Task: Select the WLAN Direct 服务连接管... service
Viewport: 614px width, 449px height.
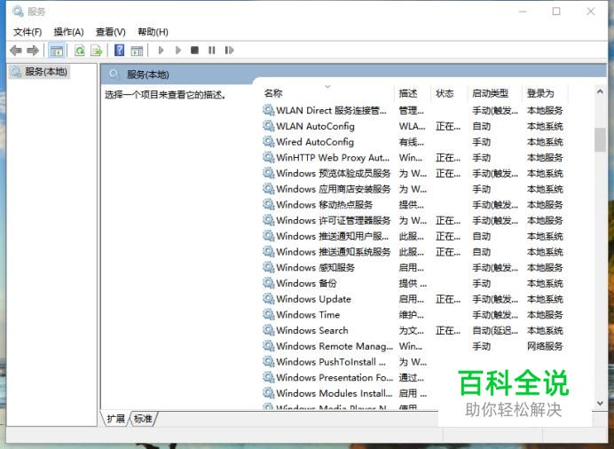Action: pos(413,110)
